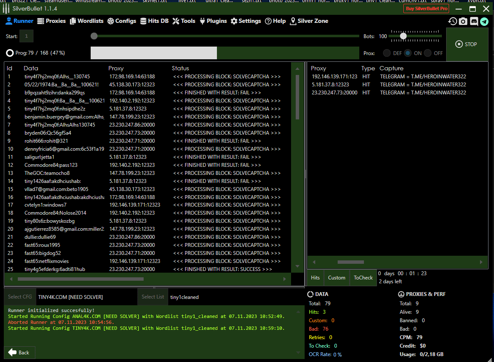Select the DEF proxy mode radio button
494x362 pixels.
pos(387,53)
